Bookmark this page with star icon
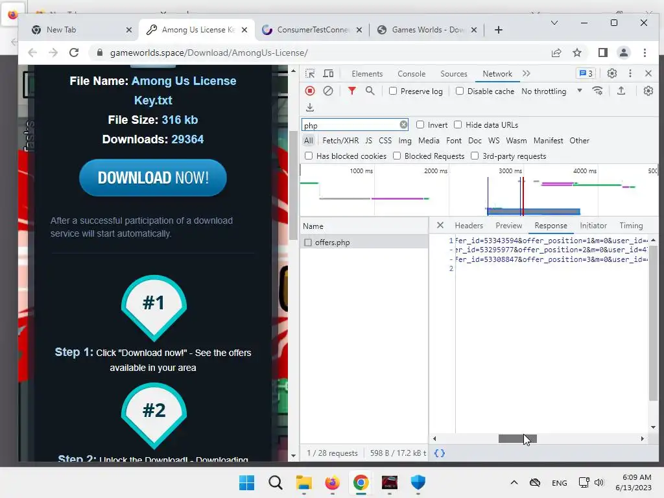The width and height of the screenshot is (664, 498). [576, 53]
